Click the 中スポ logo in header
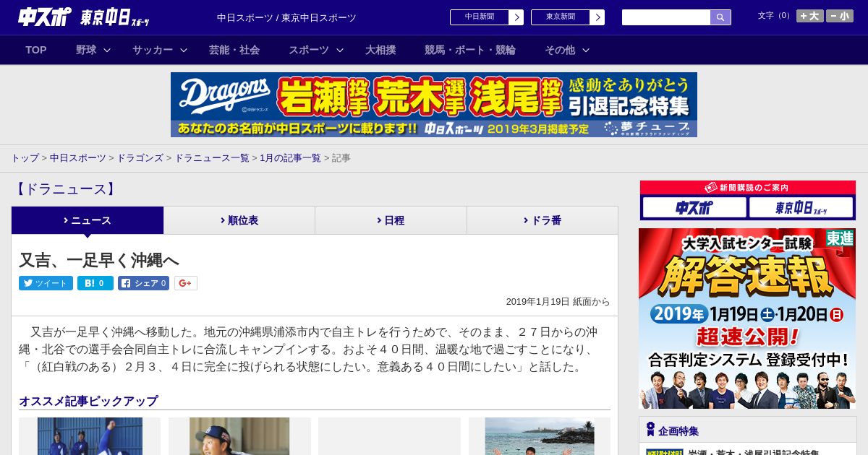 point(45,17)
